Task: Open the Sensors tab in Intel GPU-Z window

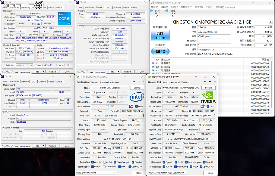Action: [95, 82]
